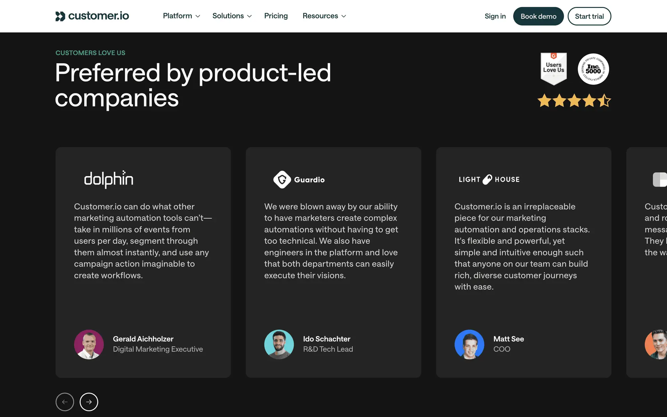Go to next testimonial with right arrow

click(x=89, y=402)
